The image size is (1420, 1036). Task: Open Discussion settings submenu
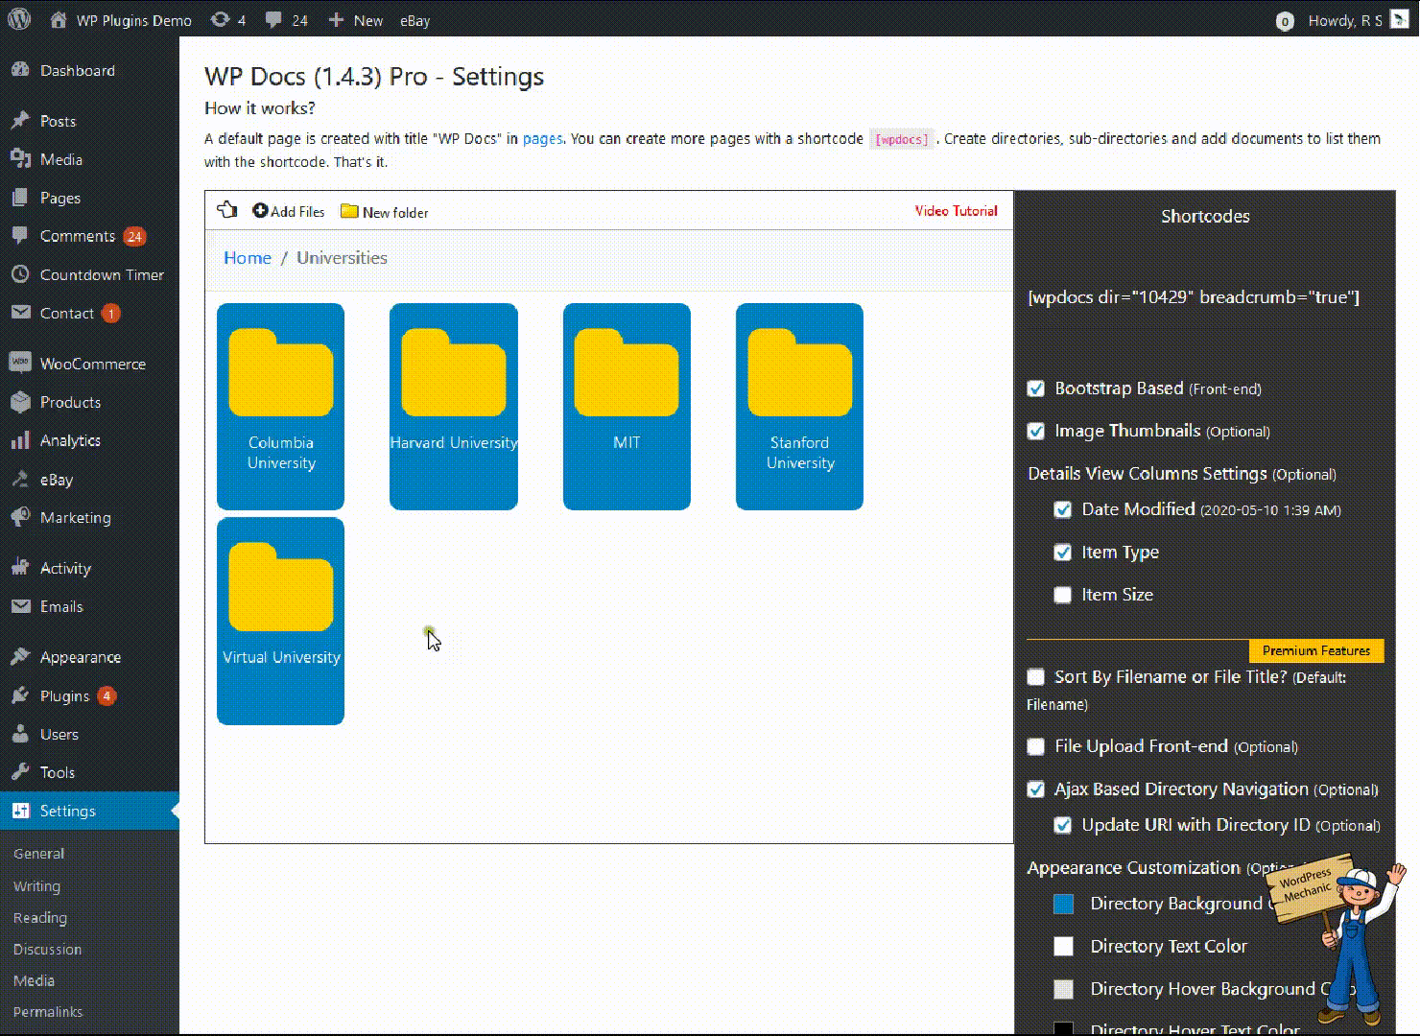(x=48, y=950)
